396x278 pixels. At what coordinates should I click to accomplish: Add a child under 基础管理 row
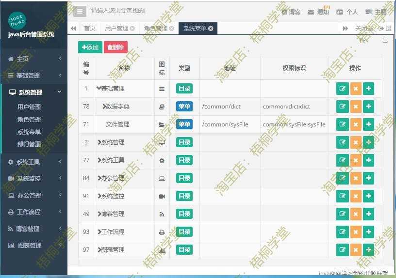[368, 89]
